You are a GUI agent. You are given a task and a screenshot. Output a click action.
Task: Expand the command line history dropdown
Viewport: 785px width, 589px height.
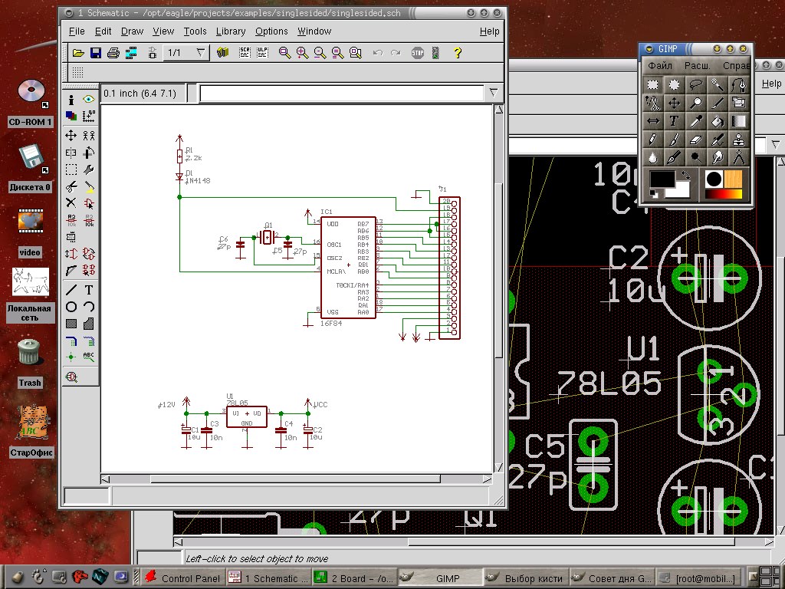tap(494, 93)
